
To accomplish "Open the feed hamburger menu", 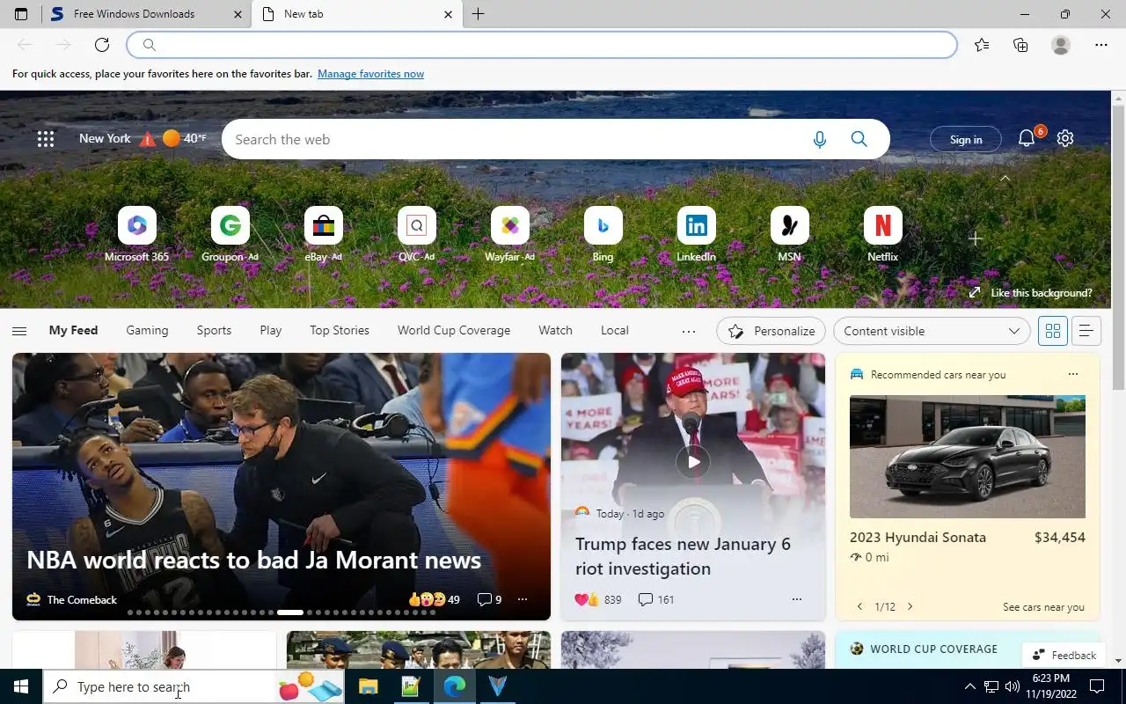I will tap(19, 331).
